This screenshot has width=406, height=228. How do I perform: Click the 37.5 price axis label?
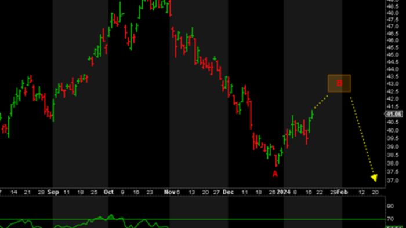tap(393, 172)
